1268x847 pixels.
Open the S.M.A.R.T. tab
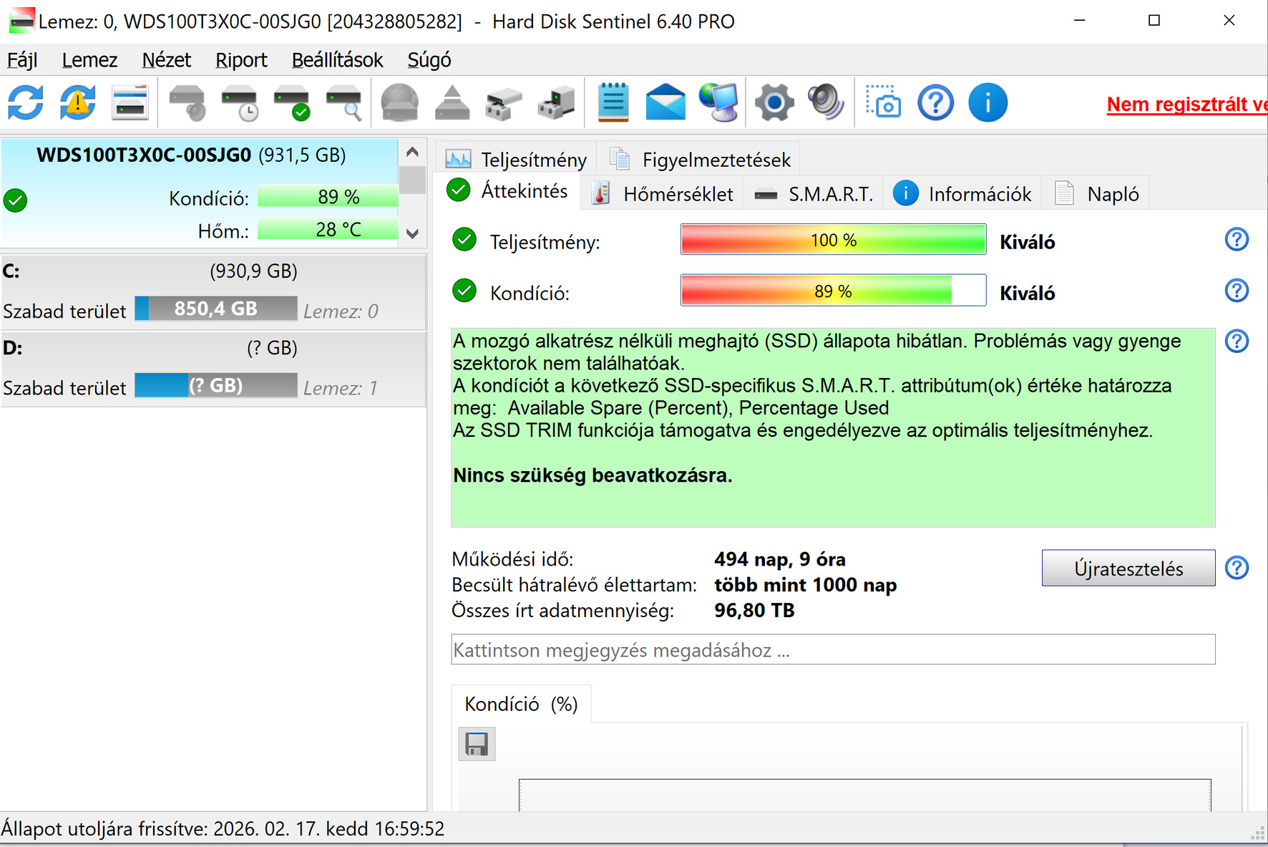coord(814,194)
